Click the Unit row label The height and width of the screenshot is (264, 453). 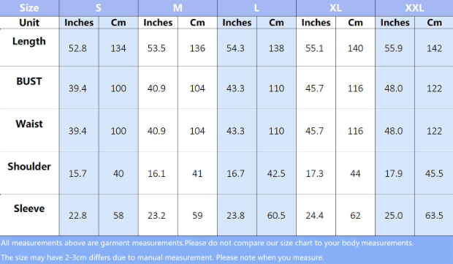coord(29,23)
